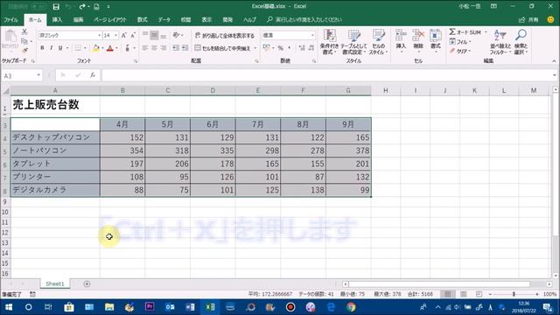
Task: Click merge and center button
Action: (x=222, y=48)
